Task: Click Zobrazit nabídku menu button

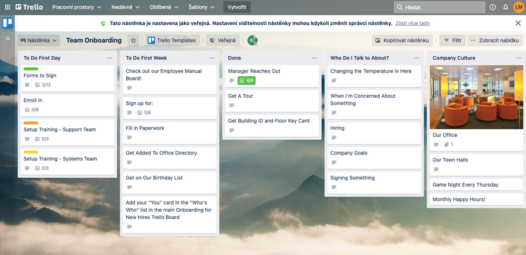Action: 495,40
